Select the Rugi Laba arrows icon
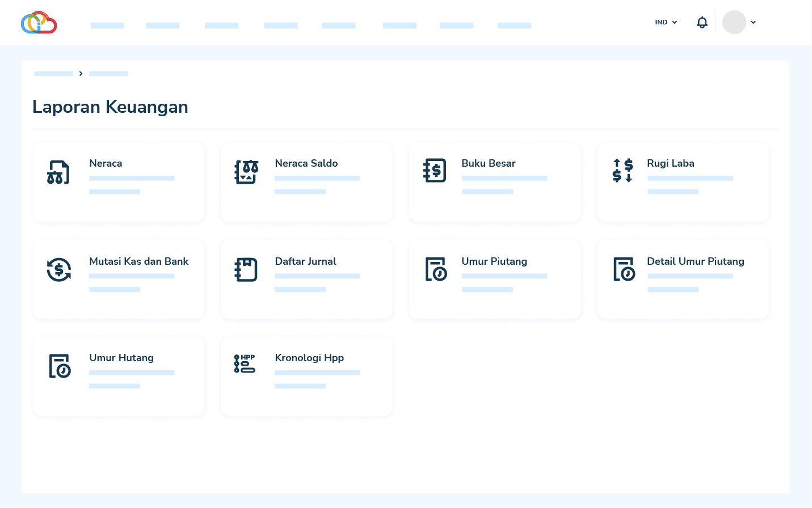The image size is (812, 508). [622, 170]
